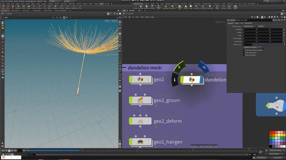Click the Environment Light shelf tool
The image size is (286, 160).
180,7
